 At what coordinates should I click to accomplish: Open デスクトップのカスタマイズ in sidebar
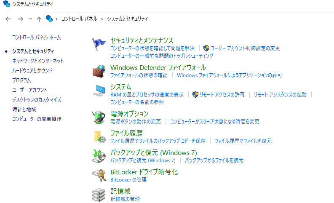(37, 99)
